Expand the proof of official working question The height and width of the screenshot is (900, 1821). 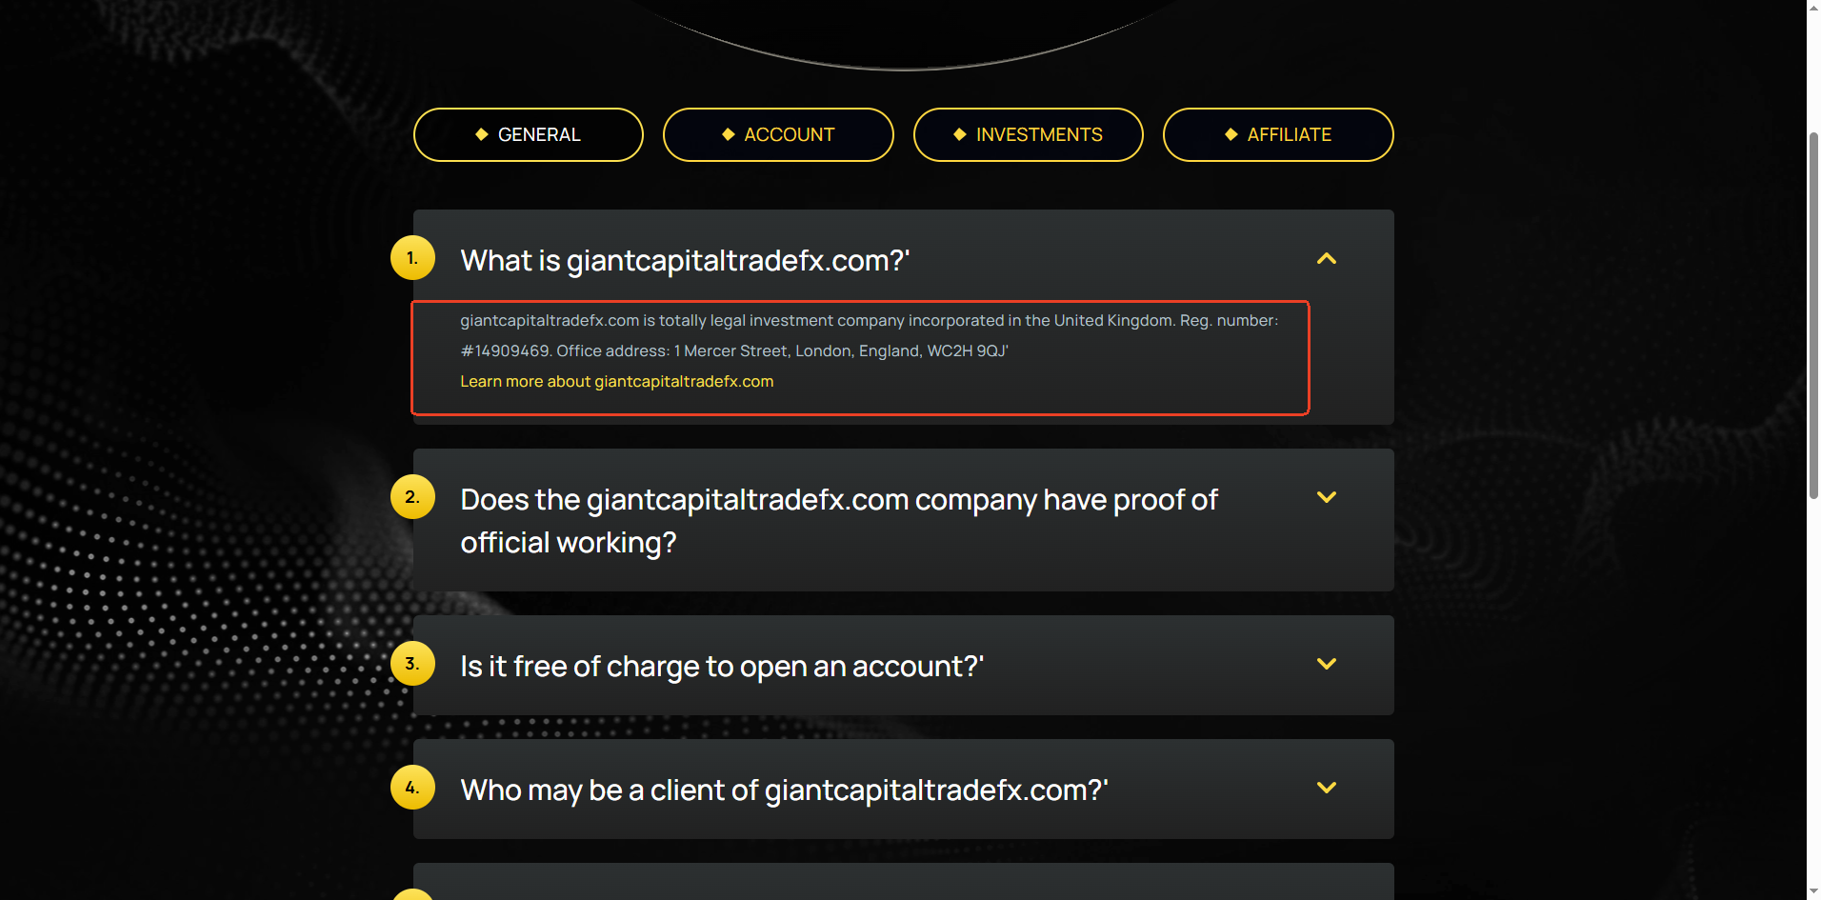coord(1327,497)
